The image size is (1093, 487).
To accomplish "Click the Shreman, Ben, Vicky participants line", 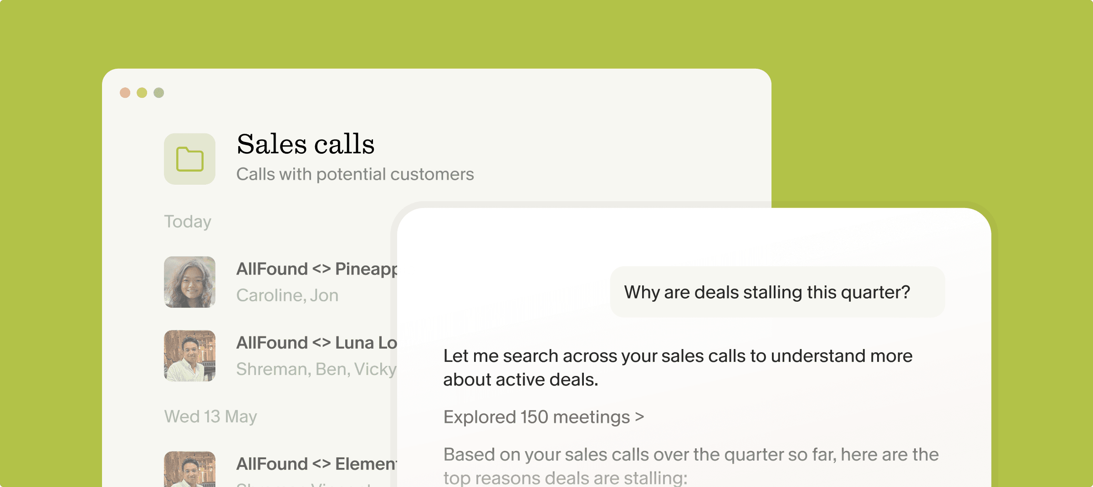I will click(317, 369).
